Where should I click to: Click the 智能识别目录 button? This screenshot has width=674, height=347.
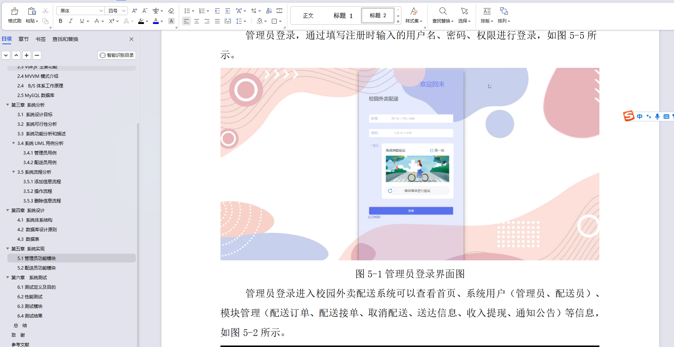click(117, 55)
